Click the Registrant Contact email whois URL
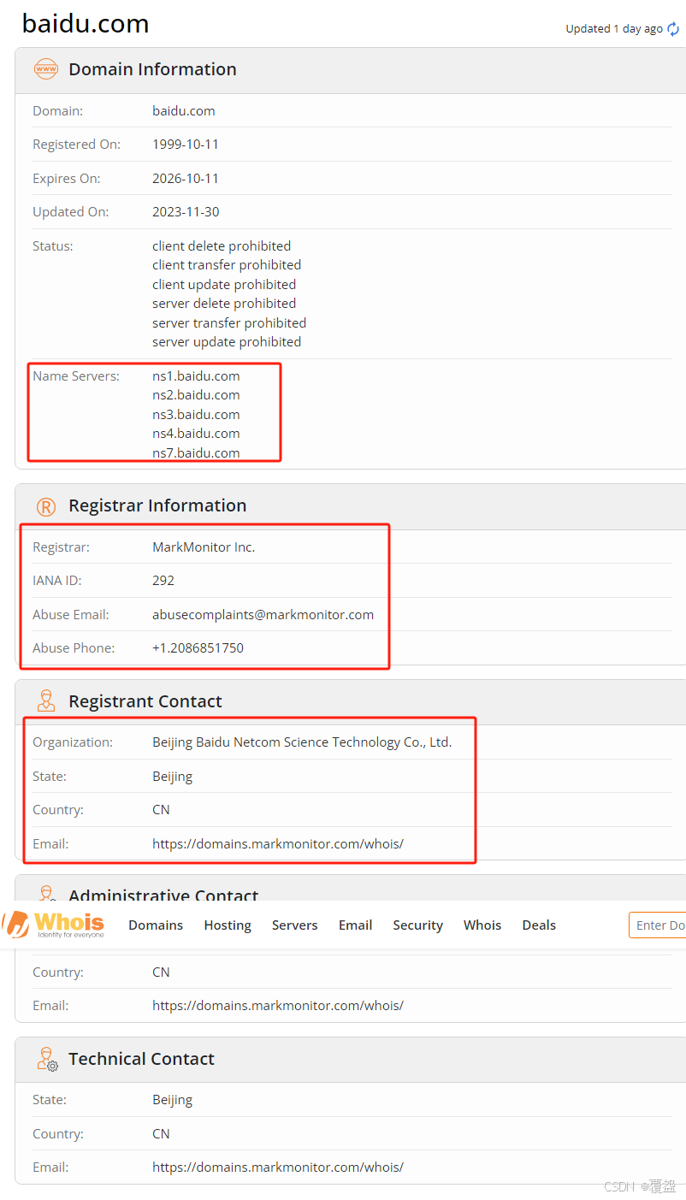686x1200 pixels. pyautogui.click(x=278, y=844)
